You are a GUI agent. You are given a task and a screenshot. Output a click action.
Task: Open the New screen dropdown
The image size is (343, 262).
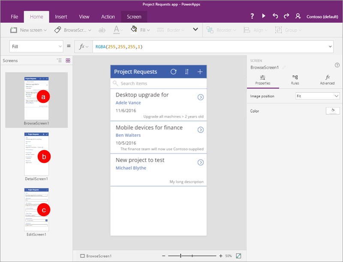pos(45,30)
